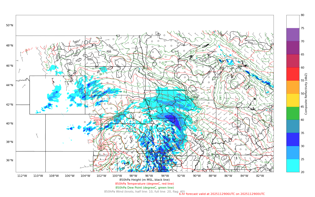The height and width of the screenshot is (197, 315).
Task: Select the 850hPa Dew Point green legend text
Action: 144,188
